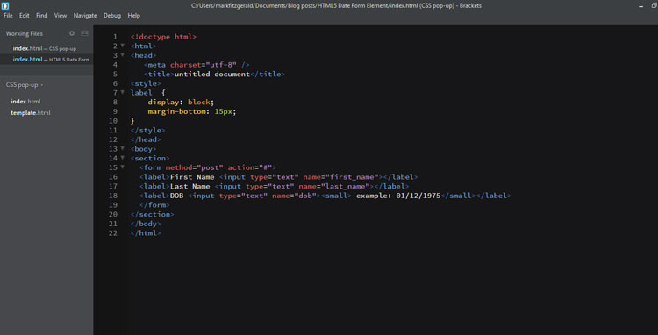Click the 'example: 01/12/1975' text
This screenshot has width=658, height=335.
(398, 196)
